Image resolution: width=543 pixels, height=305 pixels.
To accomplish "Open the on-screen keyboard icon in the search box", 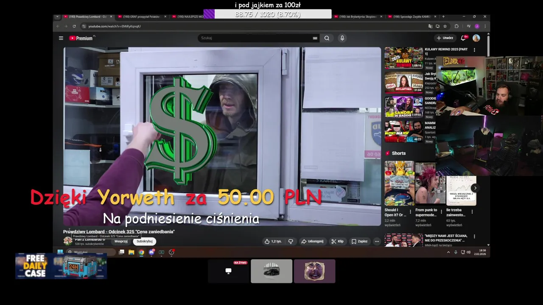I will [315, 38].
